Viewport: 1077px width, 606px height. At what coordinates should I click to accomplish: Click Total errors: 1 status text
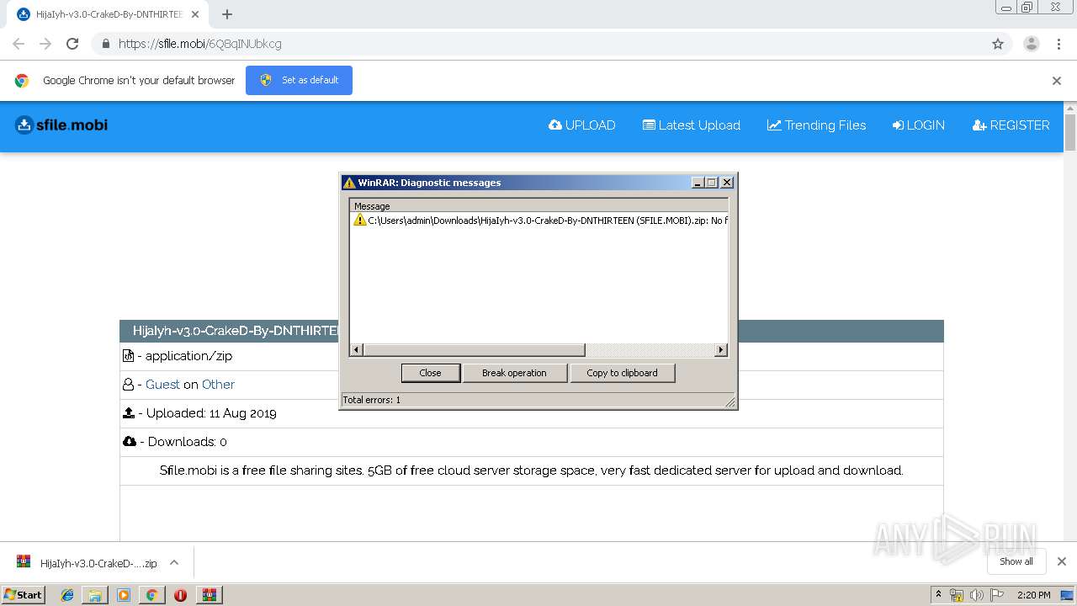[371, 400]
